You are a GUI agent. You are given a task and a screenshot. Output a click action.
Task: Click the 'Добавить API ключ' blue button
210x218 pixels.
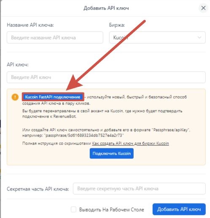[179, 209]
